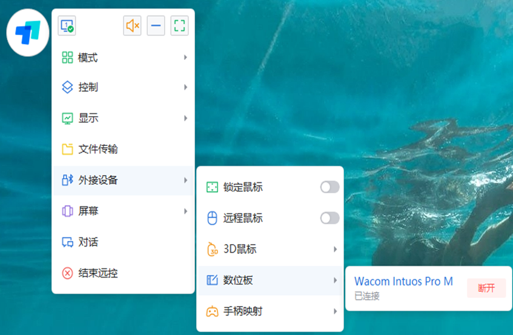Expand the 手柄映射 submenu arrow
The width and height of the screenshot is (513, 335).
tap(335, 311)
